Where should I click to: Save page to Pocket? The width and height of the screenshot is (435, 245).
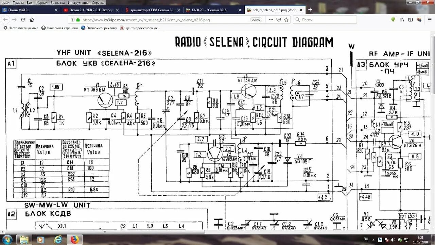click(279, 20)
